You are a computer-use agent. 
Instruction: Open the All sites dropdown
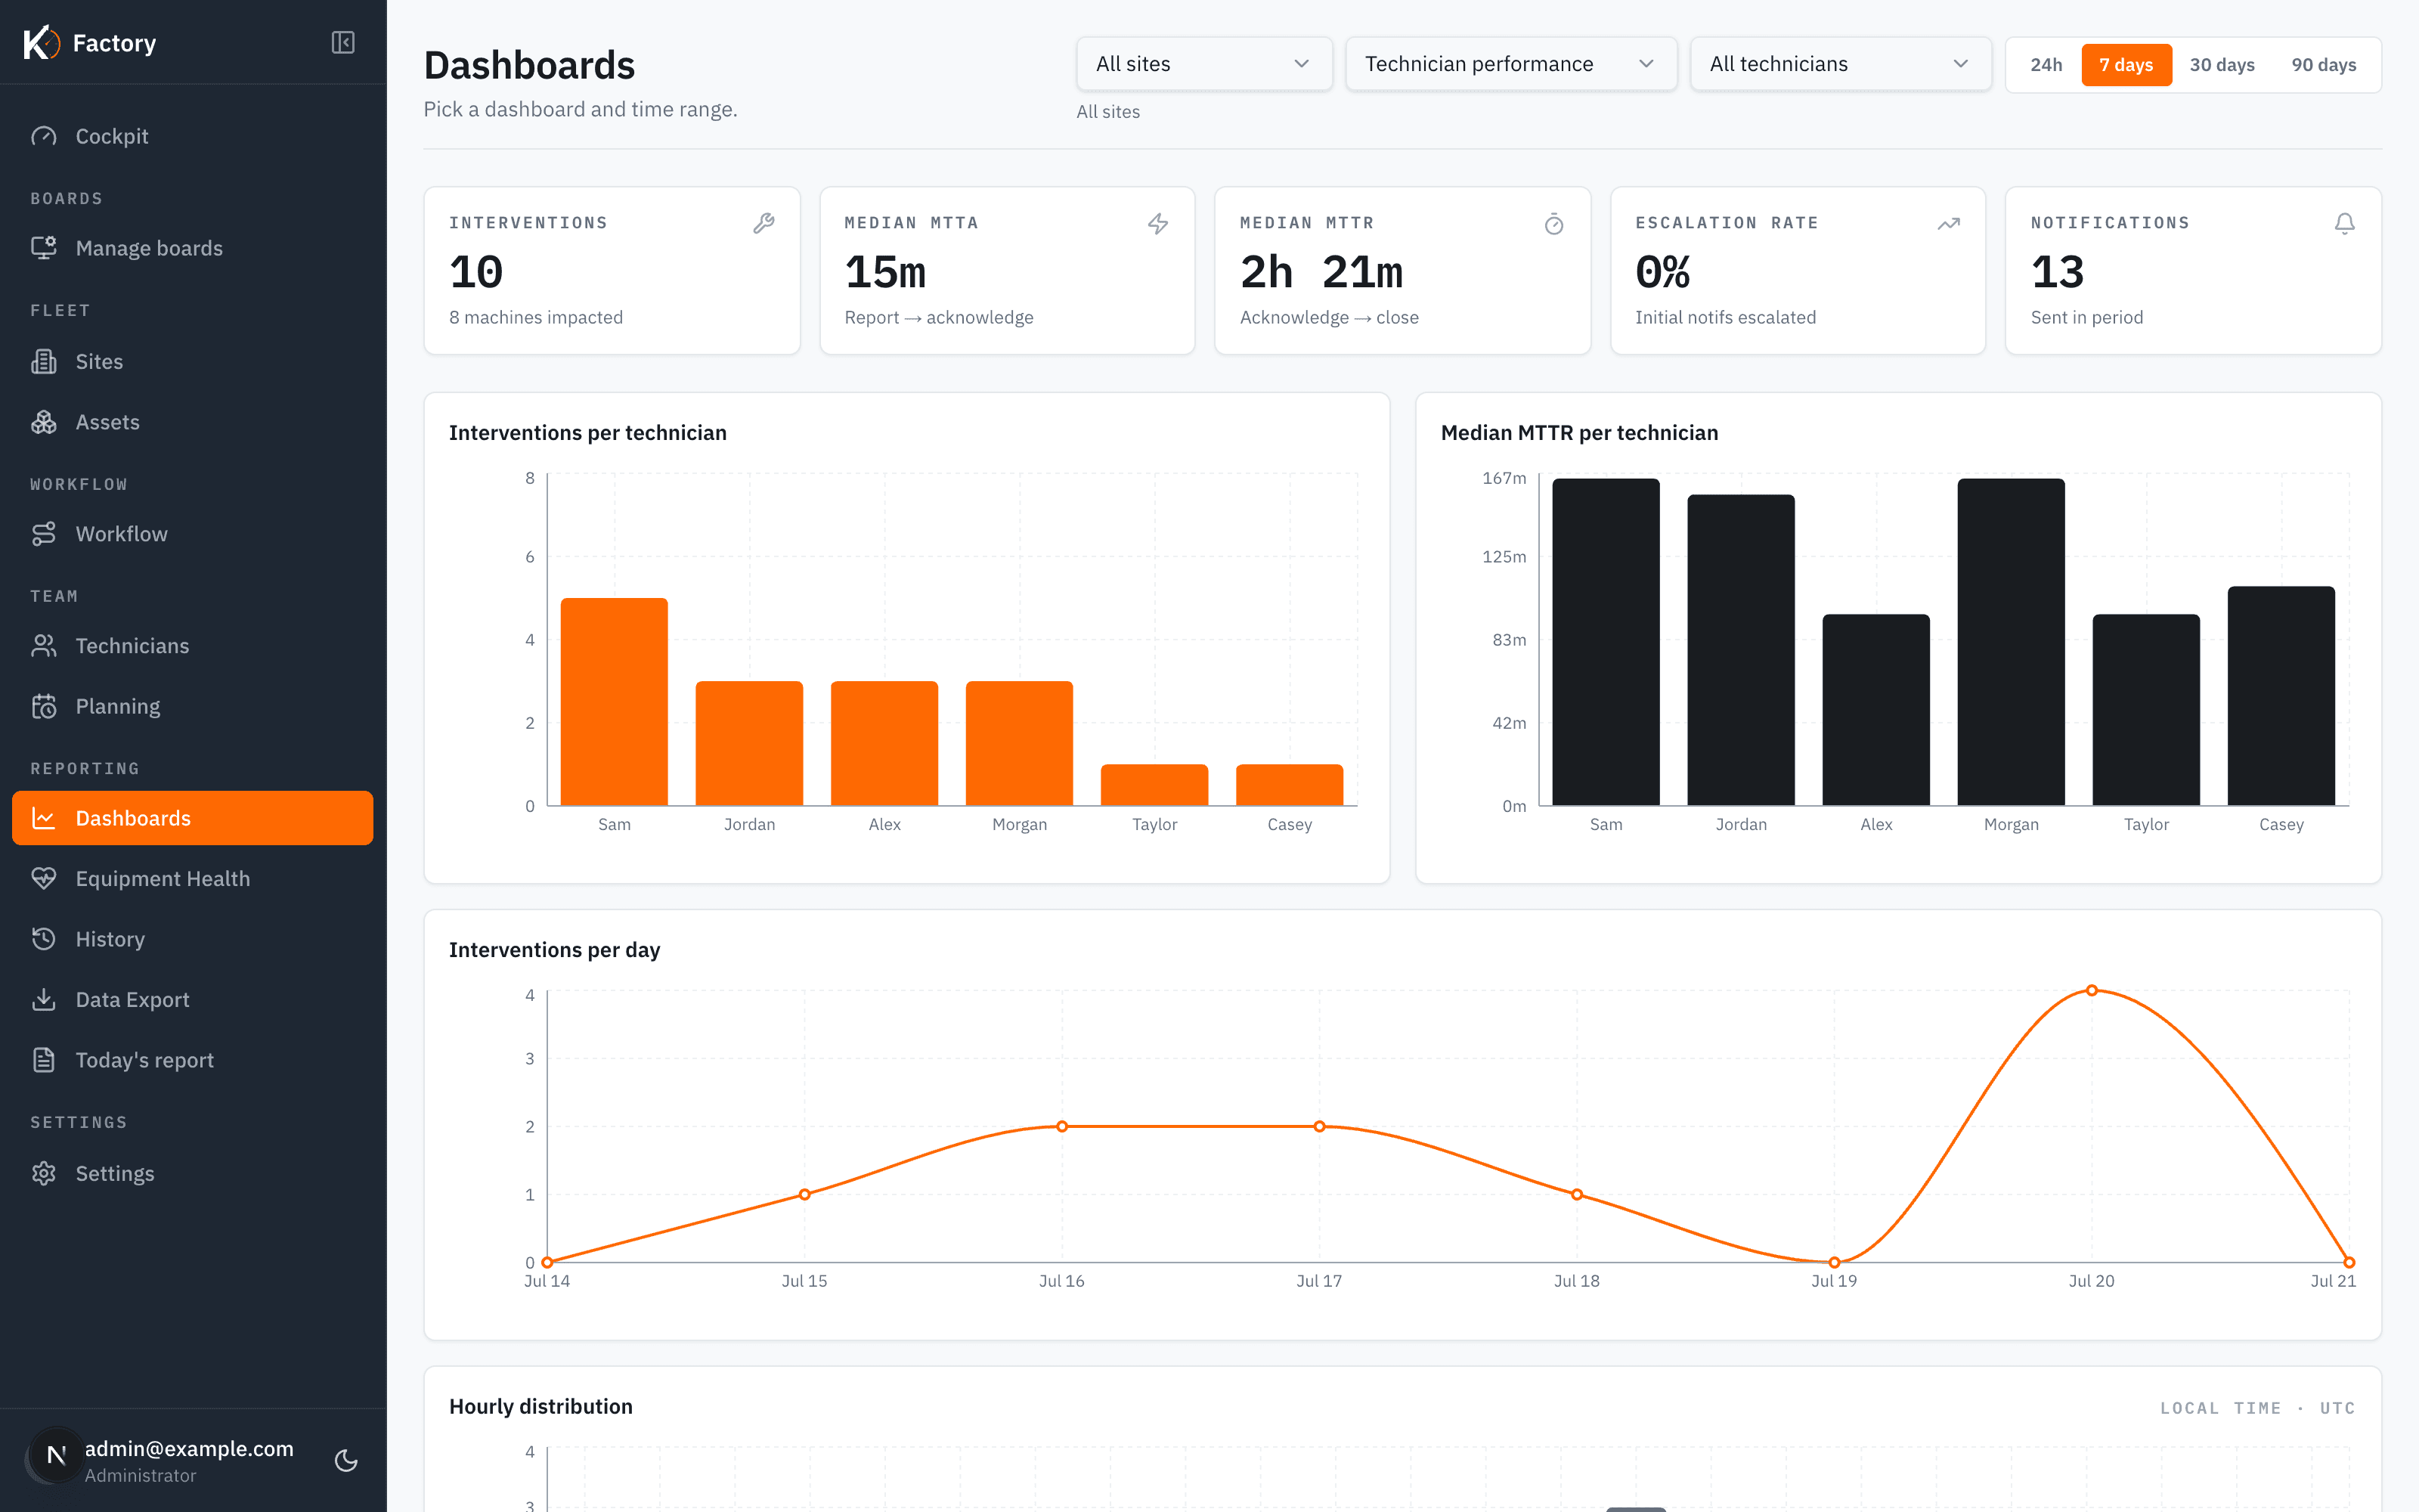coord(1203,64)
